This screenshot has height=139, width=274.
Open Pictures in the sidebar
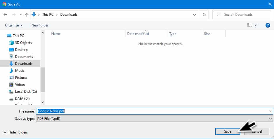(x=21, y=78)
